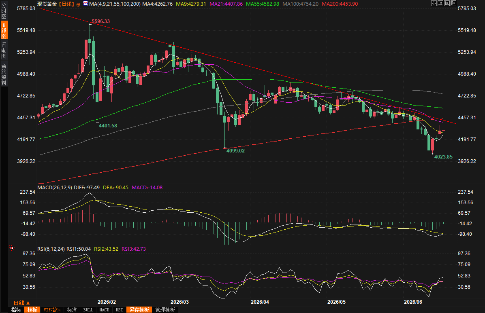
Task: Click the 5596.33 high price marker
Action: [100, 21]
